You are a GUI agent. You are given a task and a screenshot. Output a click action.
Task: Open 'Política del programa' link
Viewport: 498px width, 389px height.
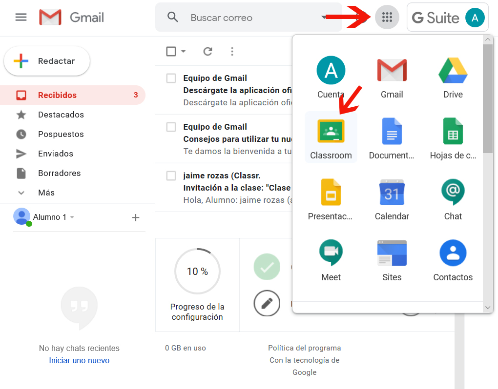click(305, 348)
